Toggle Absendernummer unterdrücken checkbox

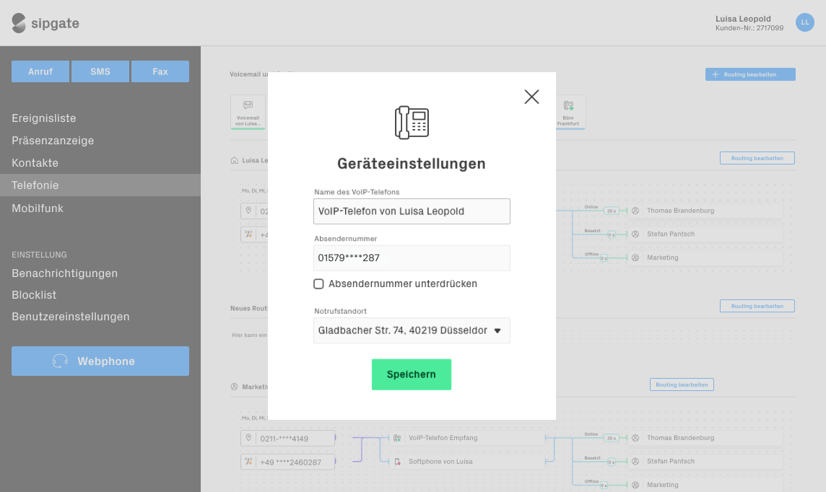click(318, 284)
